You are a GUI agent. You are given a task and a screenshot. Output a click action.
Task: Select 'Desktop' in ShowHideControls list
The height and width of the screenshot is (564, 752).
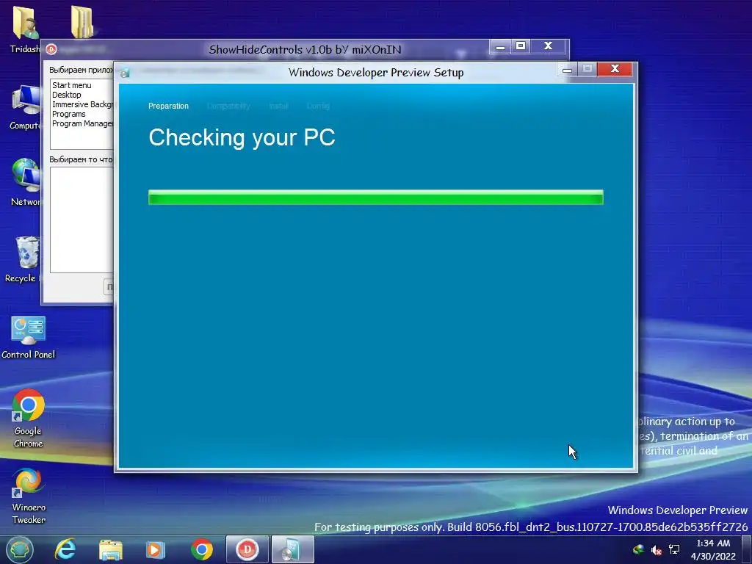tap(67, 95)
